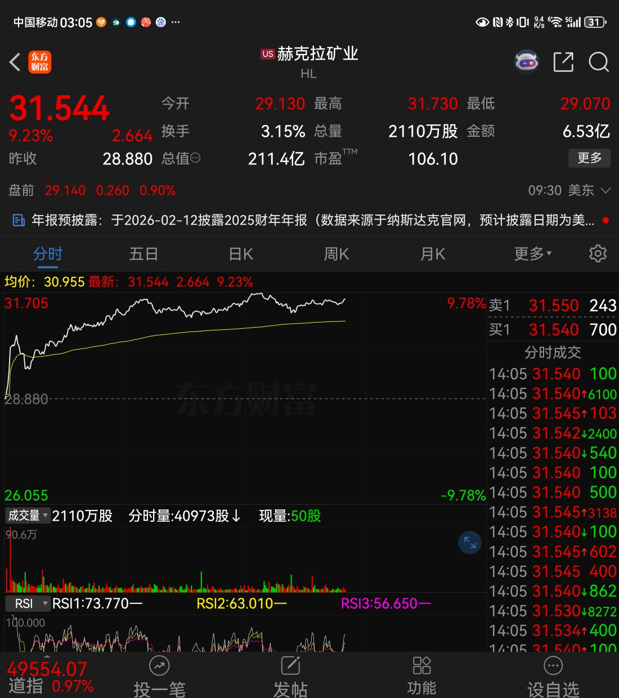Tap the 设自选 button label
Image resolution: width=619 pixels, height=698 pixels.
pos(553,689)
